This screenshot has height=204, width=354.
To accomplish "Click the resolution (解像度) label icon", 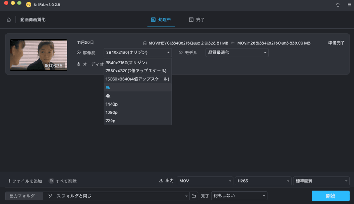I will (79, 53).
